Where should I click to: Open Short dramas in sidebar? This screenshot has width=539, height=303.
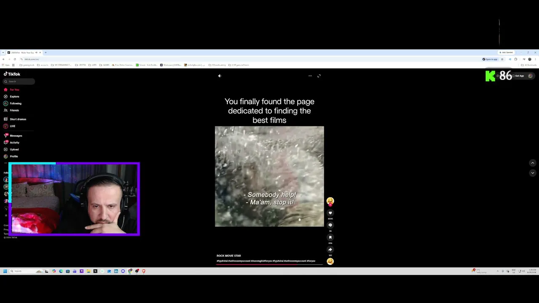(15, 119)
